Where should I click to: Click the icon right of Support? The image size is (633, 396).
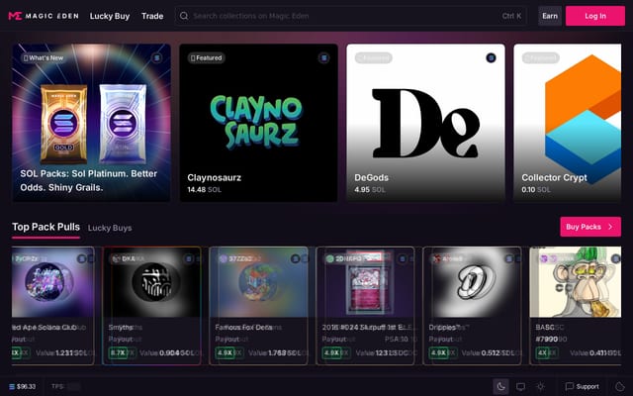(x=619, y=387)
